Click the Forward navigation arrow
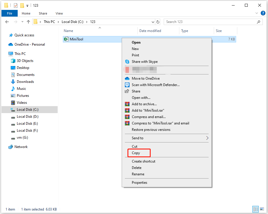Screen dimensions: 268x214 15,22
